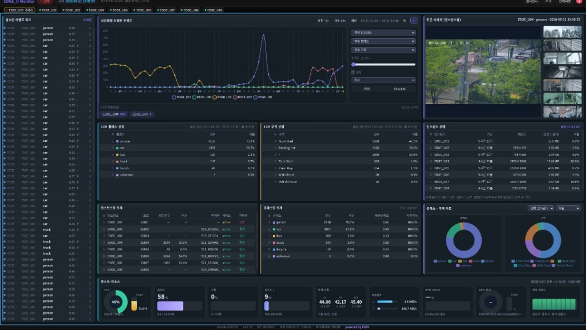Click the first person row in the event feed
Screen dimensions: 586x330
pyautogui.click(x=47, y=28)
